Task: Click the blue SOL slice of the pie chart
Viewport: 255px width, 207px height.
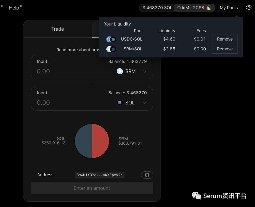Action: point(83,141)
